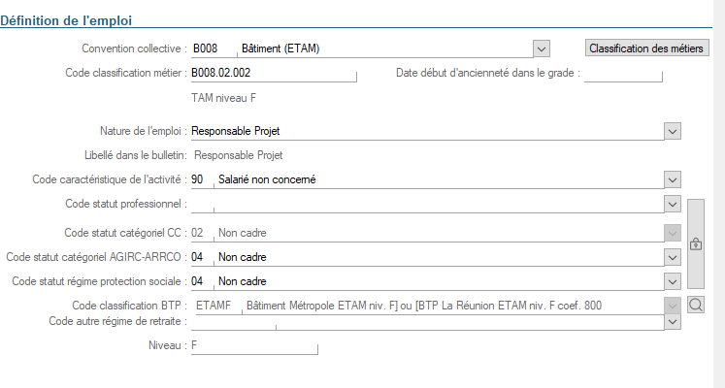Click the Définition de l'emploi section header
725x388 pixels.
coord(66,20)
